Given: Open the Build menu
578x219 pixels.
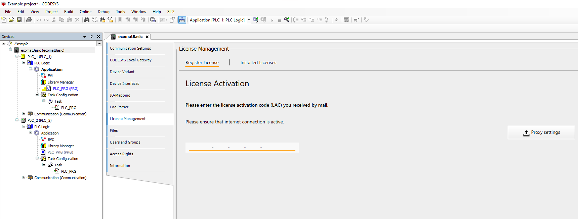Looking at the screenshot, I should [69, 11].
